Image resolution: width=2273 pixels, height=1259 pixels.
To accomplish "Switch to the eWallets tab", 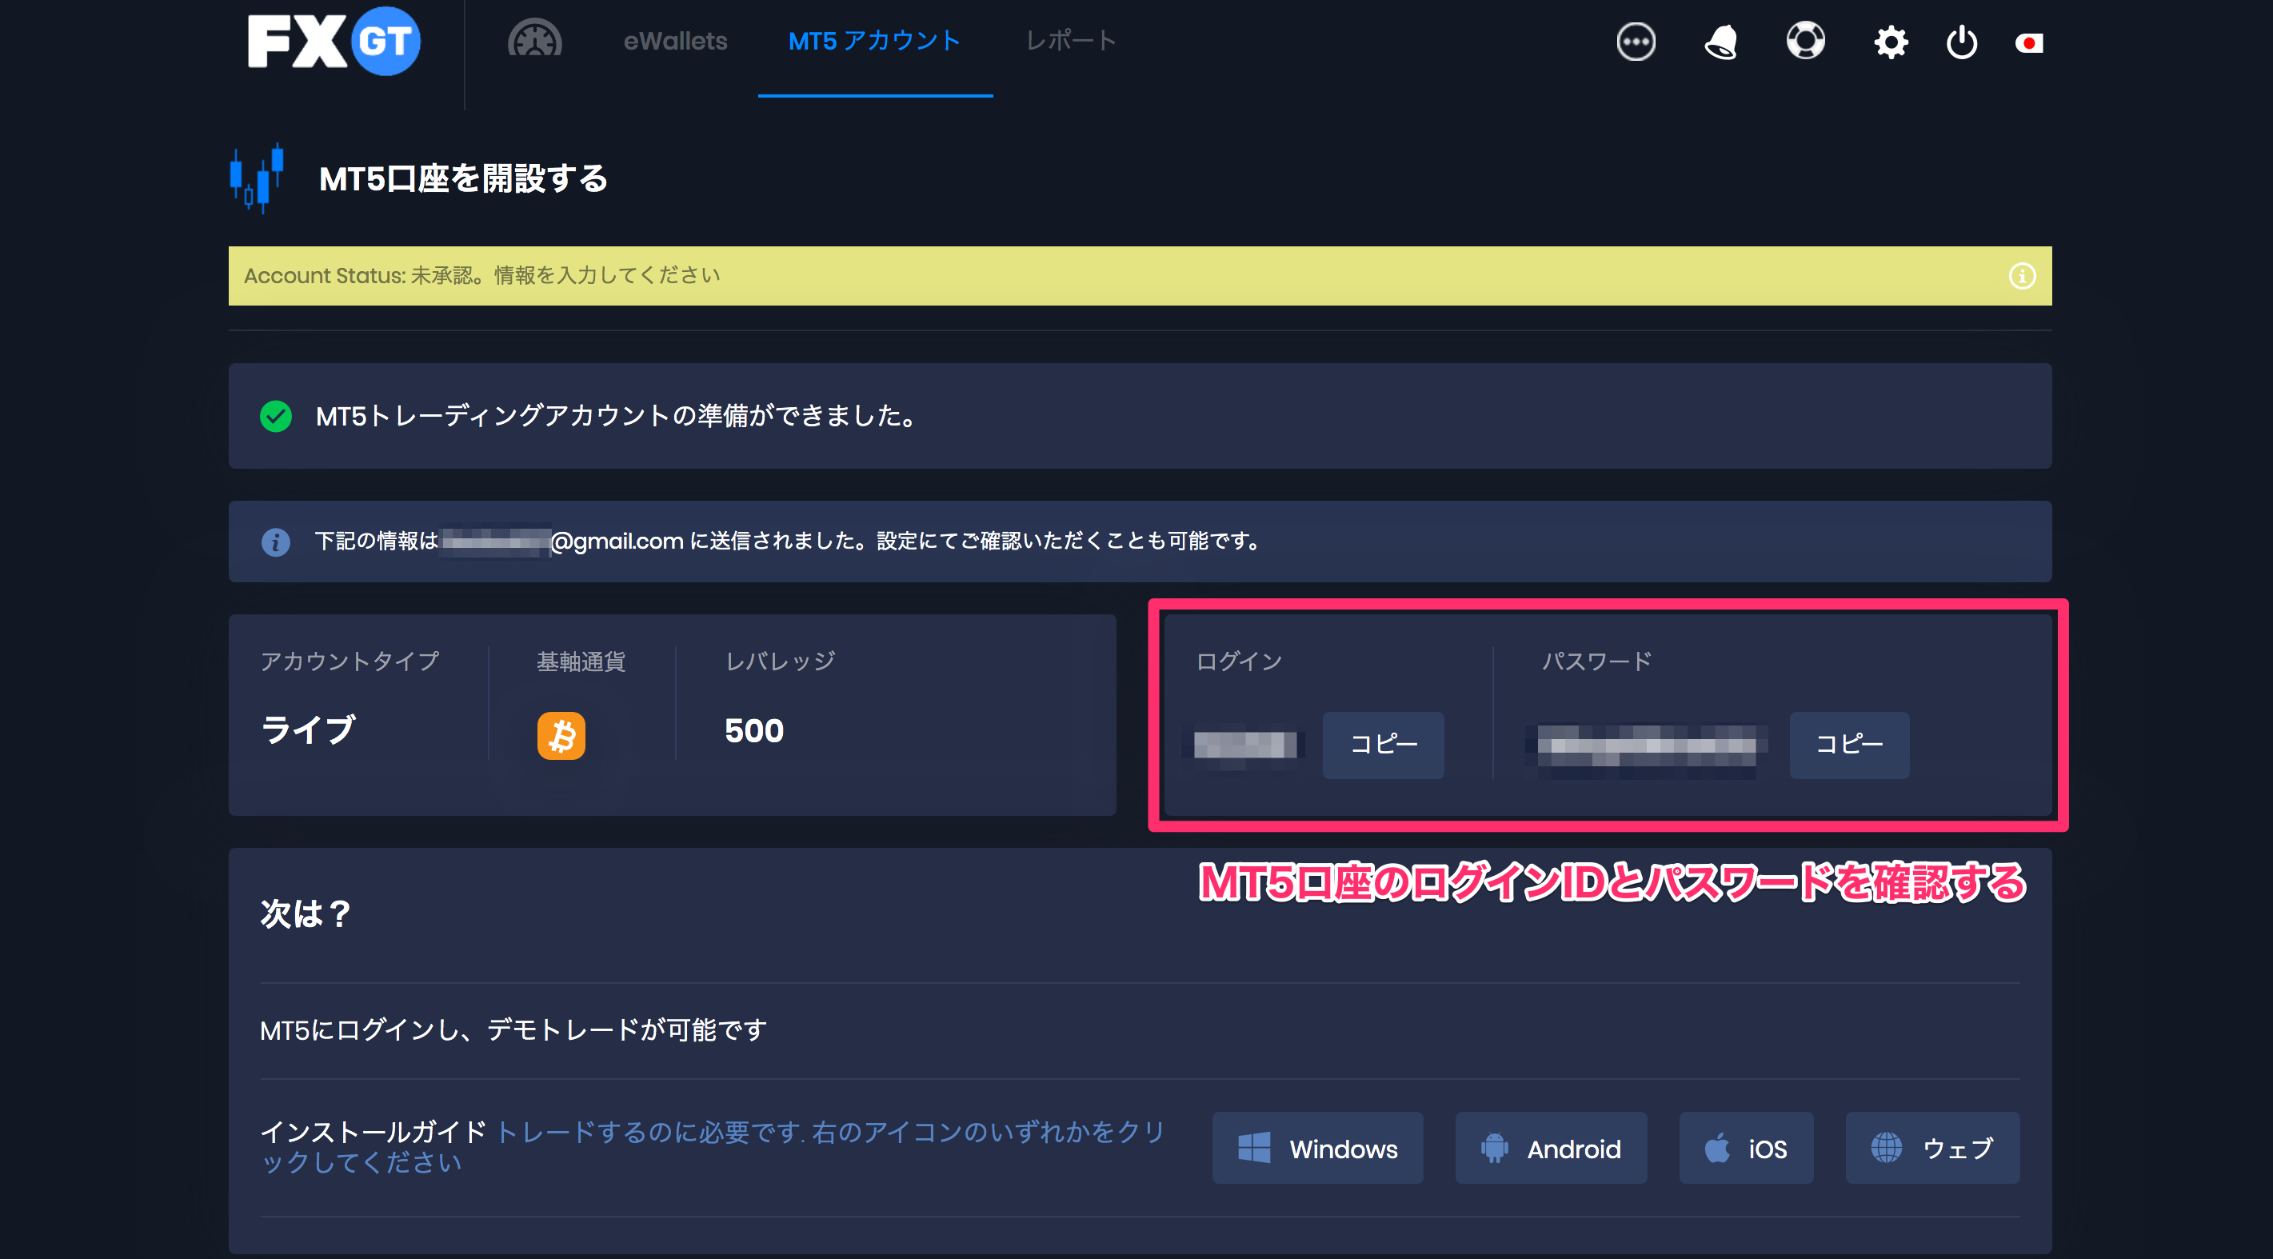I will point(675,41).
